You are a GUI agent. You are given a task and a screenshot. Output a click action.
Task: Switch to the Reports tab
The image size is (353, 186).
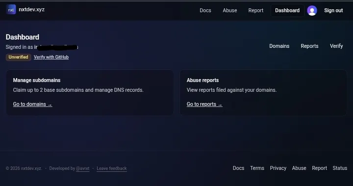coord(309,46)
